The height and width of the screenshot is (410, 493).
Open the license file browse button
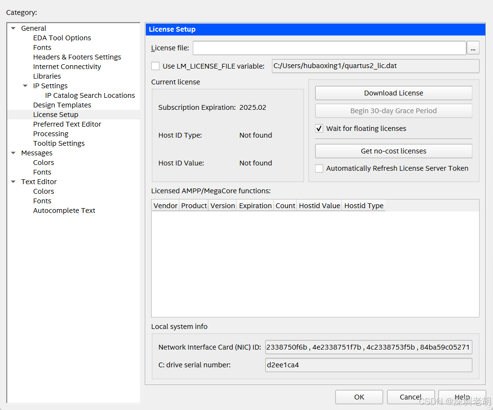(x=473, y=48)
